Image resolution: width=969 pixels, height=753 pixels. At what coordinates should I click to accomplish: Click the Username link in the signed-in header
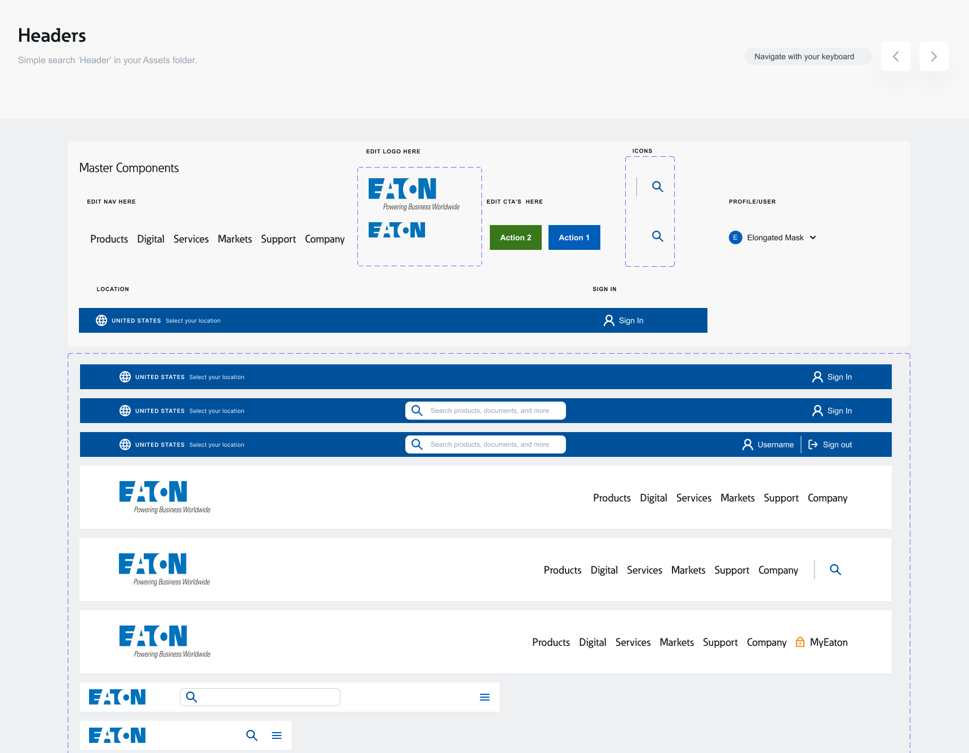tap(775, 444)
